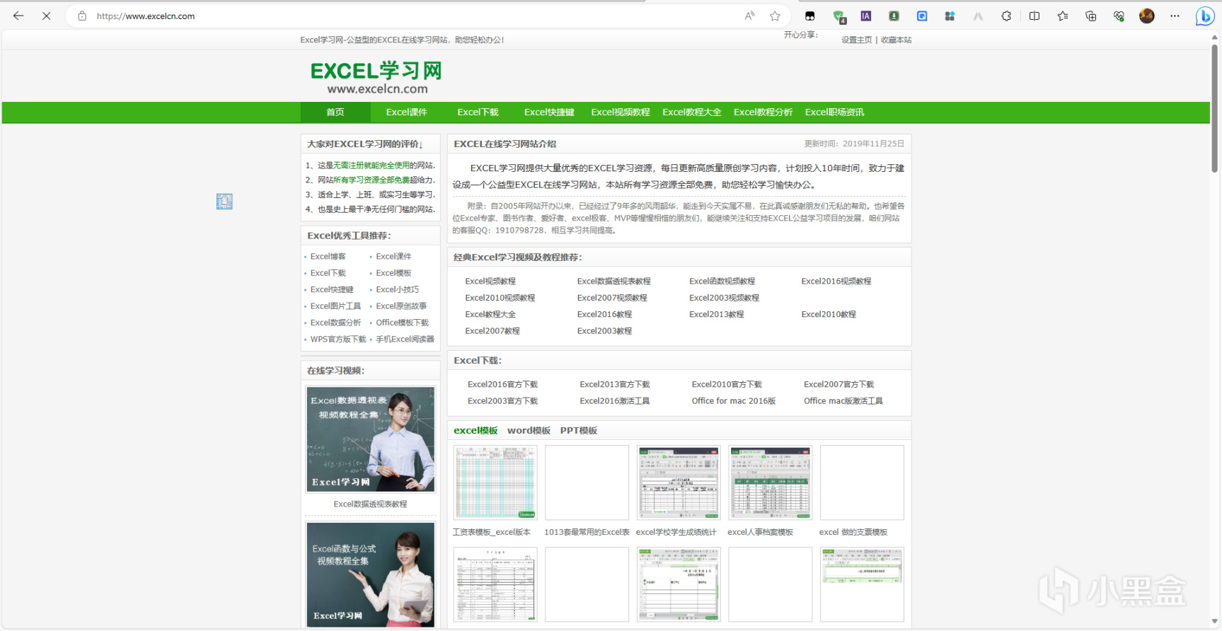The width and height of the screenshot is (1222, 631).
Task: Open WPS官方版下载 sidebar link
Action: [338, 340]
